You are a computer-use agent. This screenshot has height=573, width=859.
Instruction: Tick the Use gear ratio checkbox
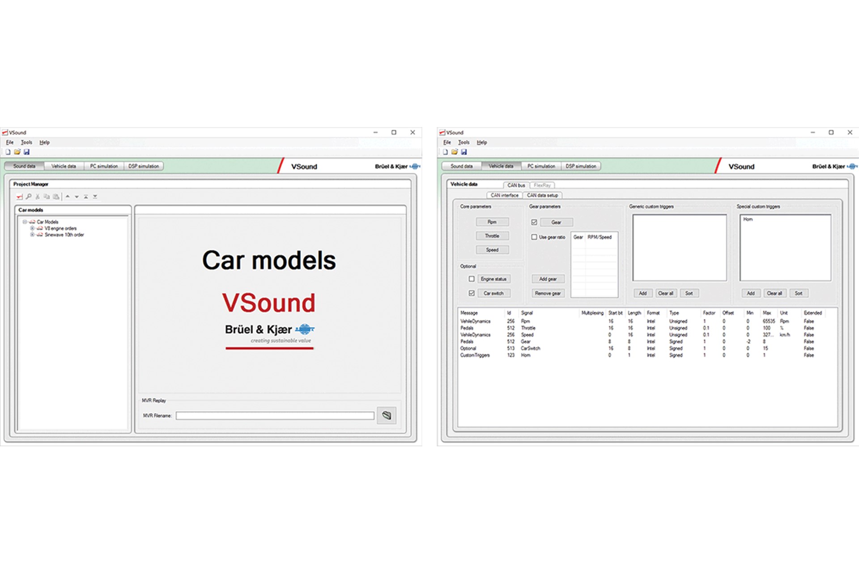534,237
